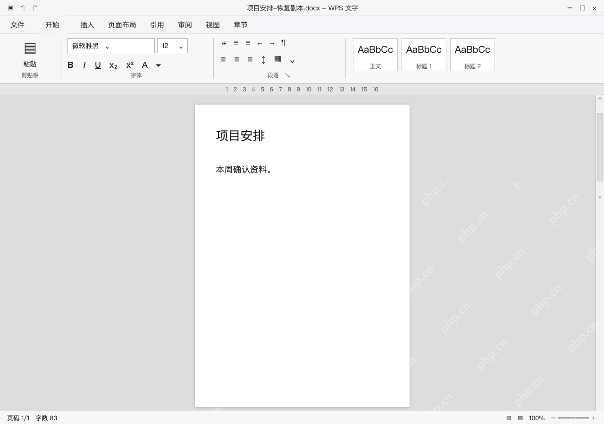The height and width of the screenshot is (424, 604).
Task: Apply the 标题 2 style
Action: [x=472, y=55]
